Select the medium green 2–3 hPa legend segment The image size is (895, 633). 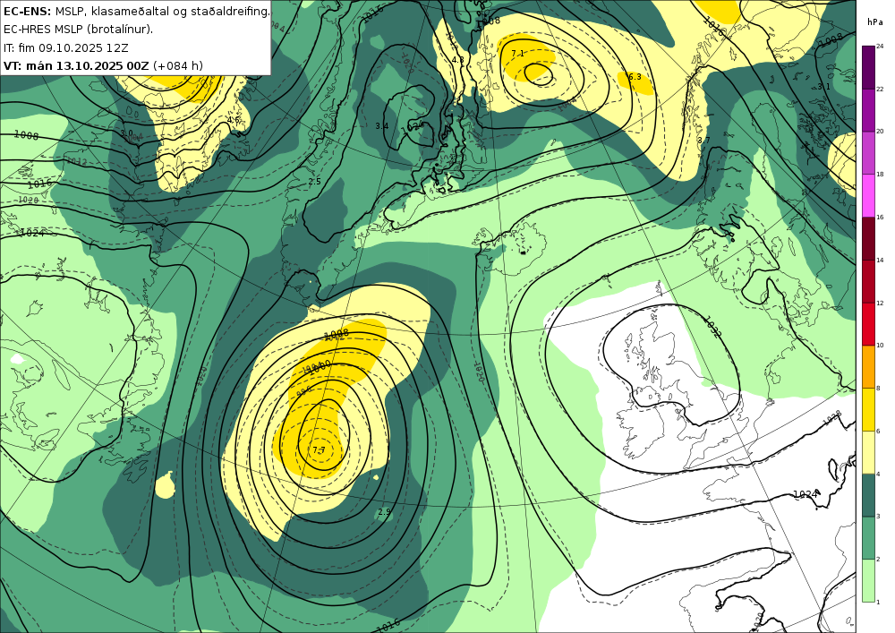pyautogui.click(x=869, y=537)
